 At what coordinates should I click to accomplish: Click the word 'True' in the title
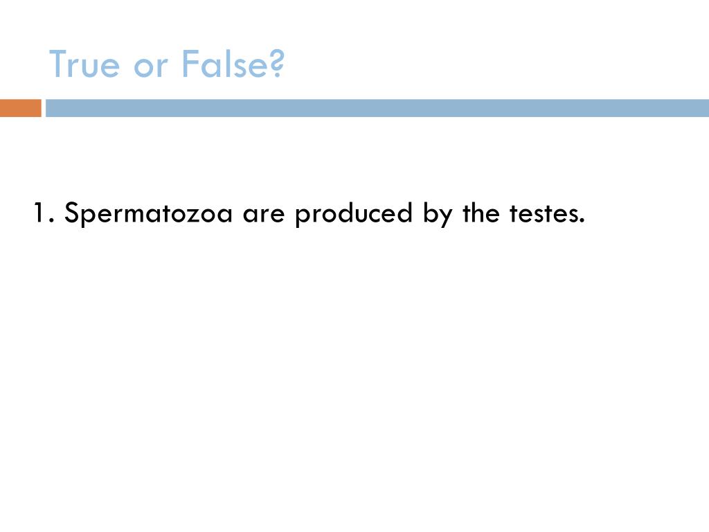pyautogui.click(x=84, y=64)
